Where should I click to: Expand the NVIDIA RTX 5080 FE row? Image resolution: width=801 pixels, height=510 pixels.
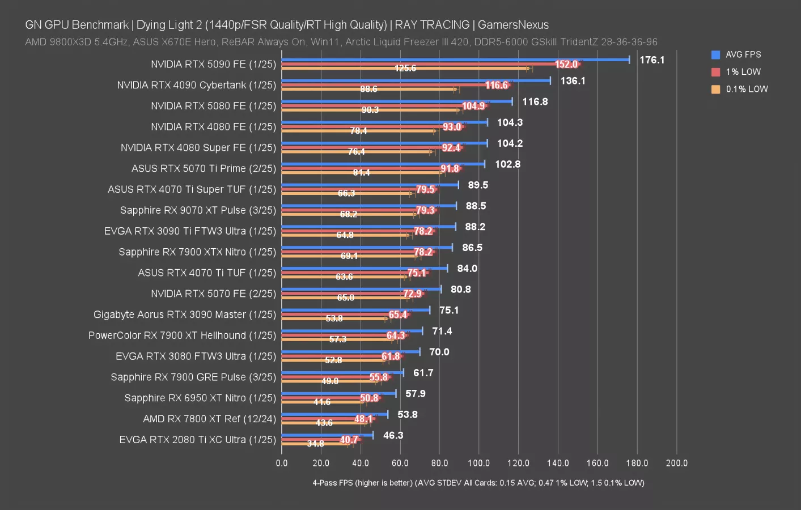pos(213,105)
